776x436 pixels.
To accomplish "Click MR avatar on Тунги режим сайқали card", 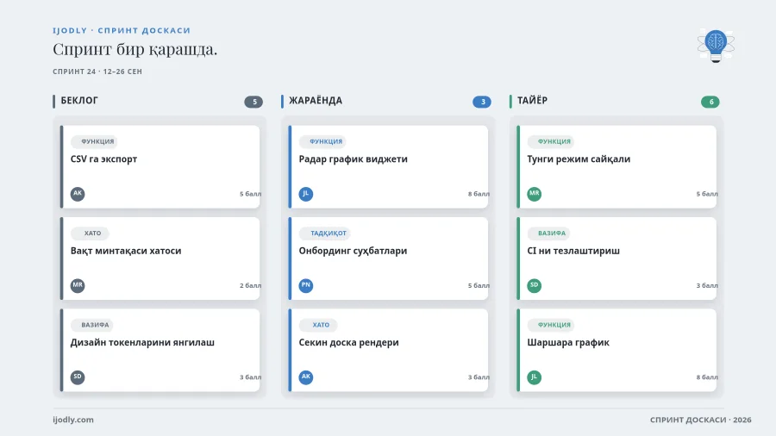I will (x=534, y=194).
